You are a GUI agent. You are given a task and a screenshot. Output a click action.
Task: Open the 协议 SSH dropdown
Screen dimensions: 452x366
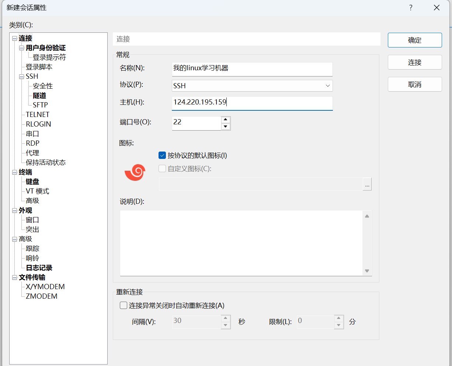tap(252, 86)
